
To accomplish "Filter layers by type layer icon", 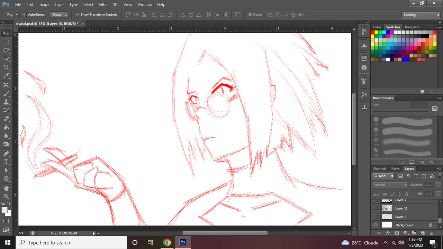I will point(416,176).
